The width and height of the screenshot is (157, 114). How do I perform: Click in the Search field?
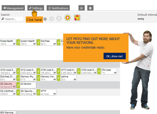coord(12,19)
